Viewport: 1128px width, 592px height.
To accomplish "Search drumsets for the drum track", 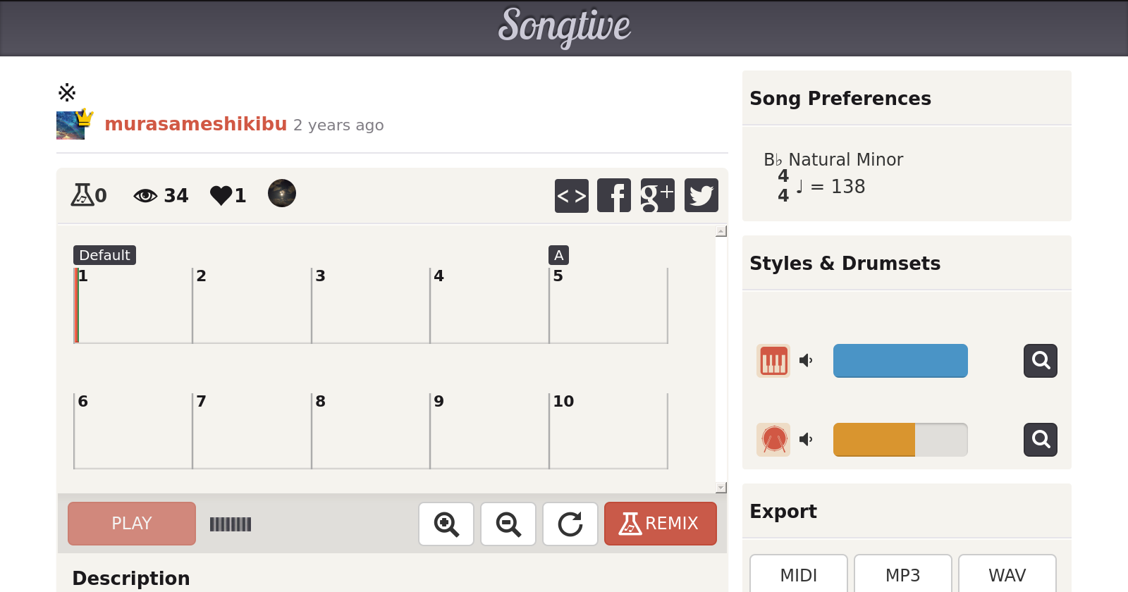I will 1041,440.
